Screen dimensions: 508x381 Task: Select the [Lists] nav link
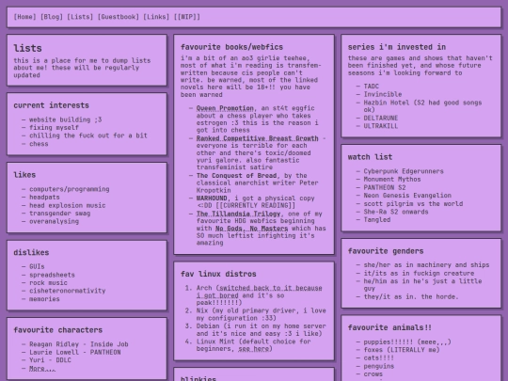click(x=80, y=17)
